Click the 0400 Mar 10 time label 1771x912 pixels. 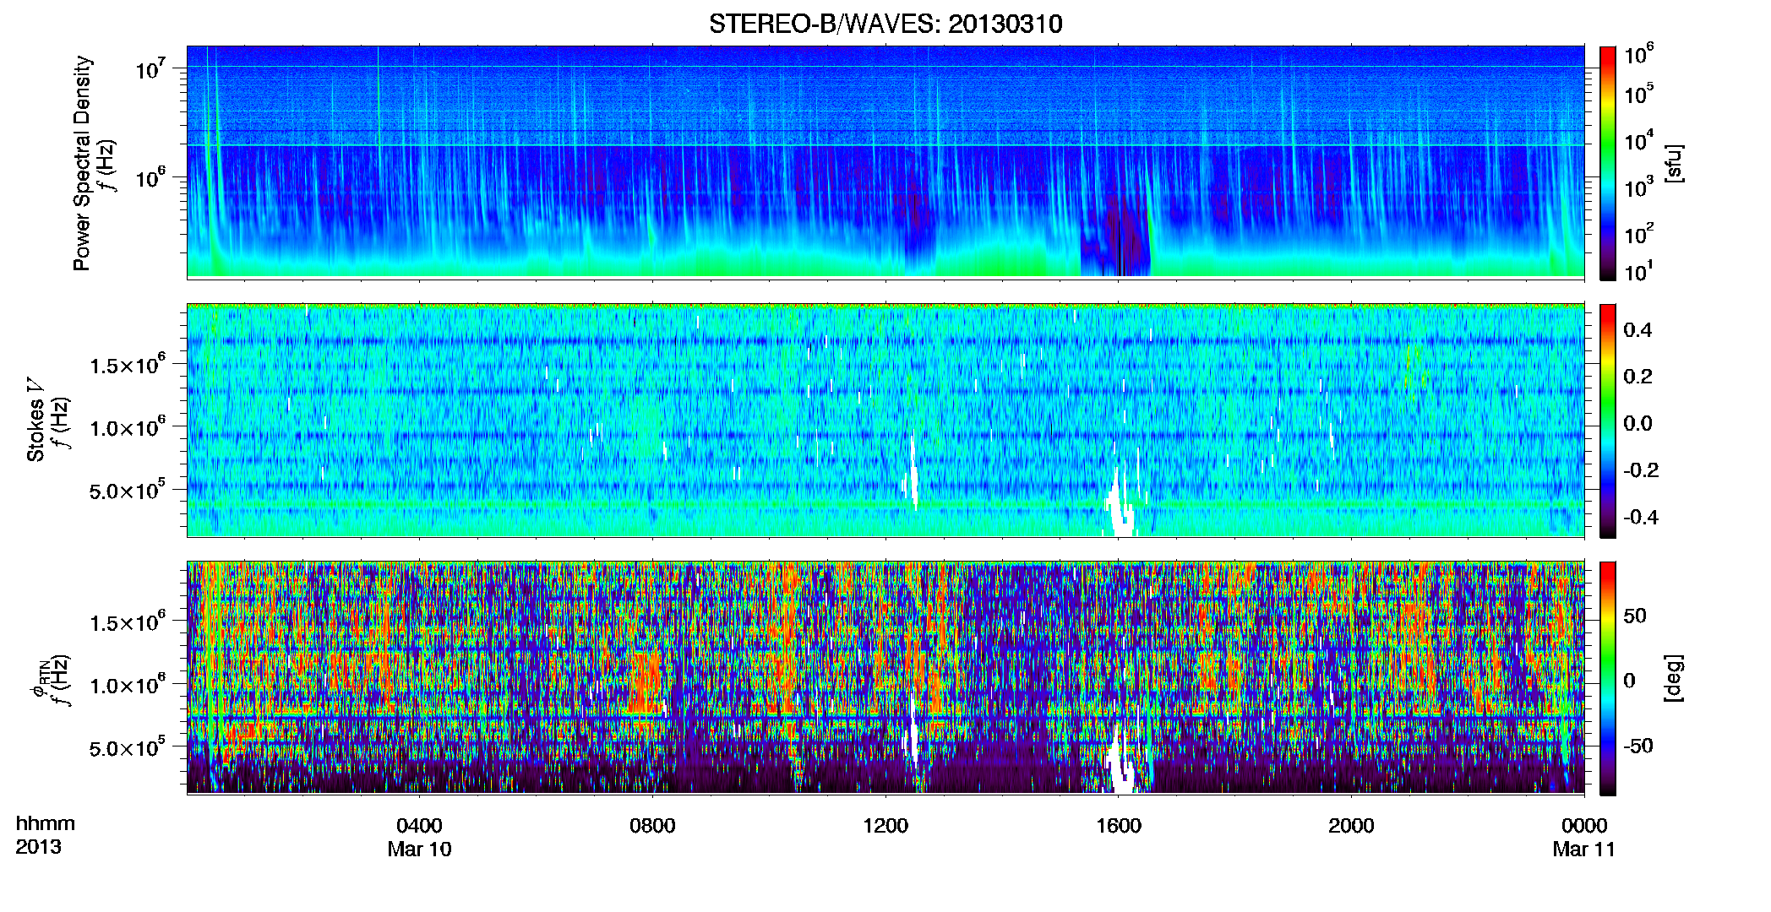coord(420,838)
